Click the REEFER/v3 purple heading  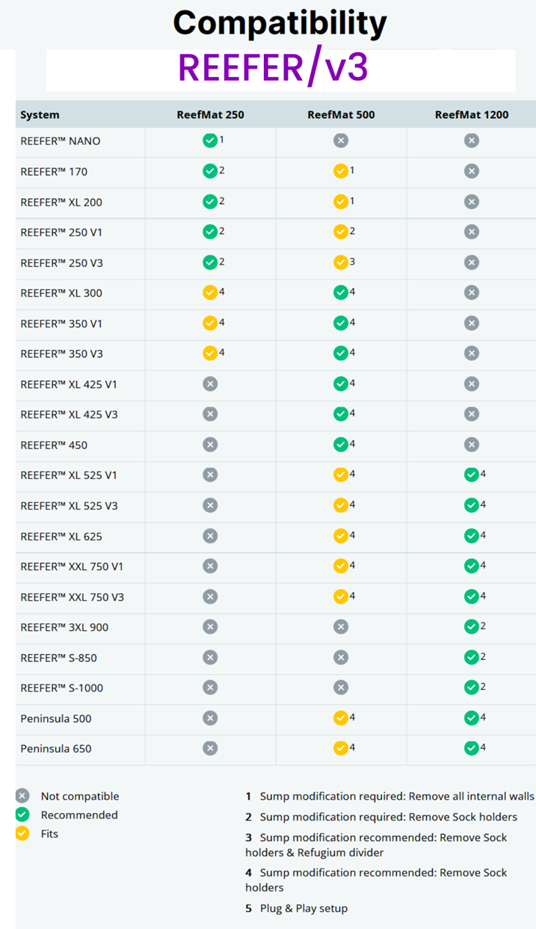(x=273, y=68)
